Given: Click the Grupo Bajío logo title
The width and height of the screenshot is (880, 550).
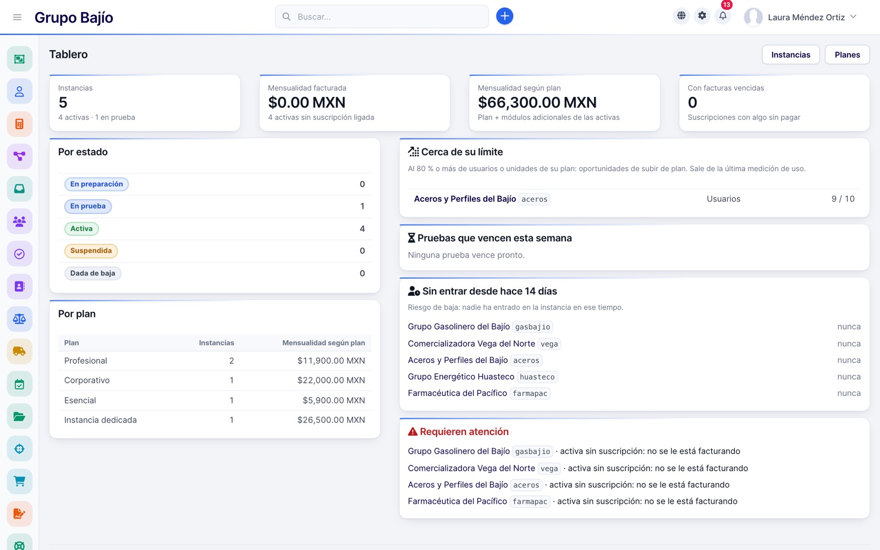Looking at the screenshot, I should coord(74,18).
